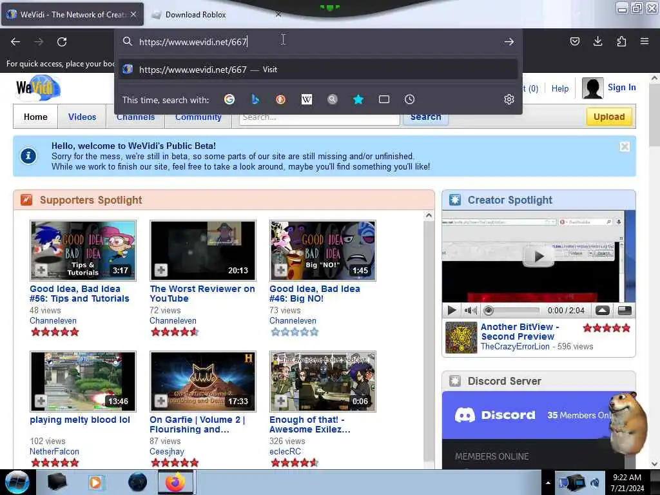Open NetherFalcon channel link

coord(54,451)
